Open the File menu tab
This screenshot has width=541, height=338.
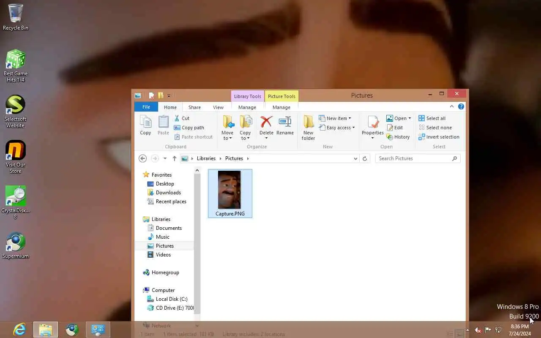pyautogui.click(x=146, y=107)
